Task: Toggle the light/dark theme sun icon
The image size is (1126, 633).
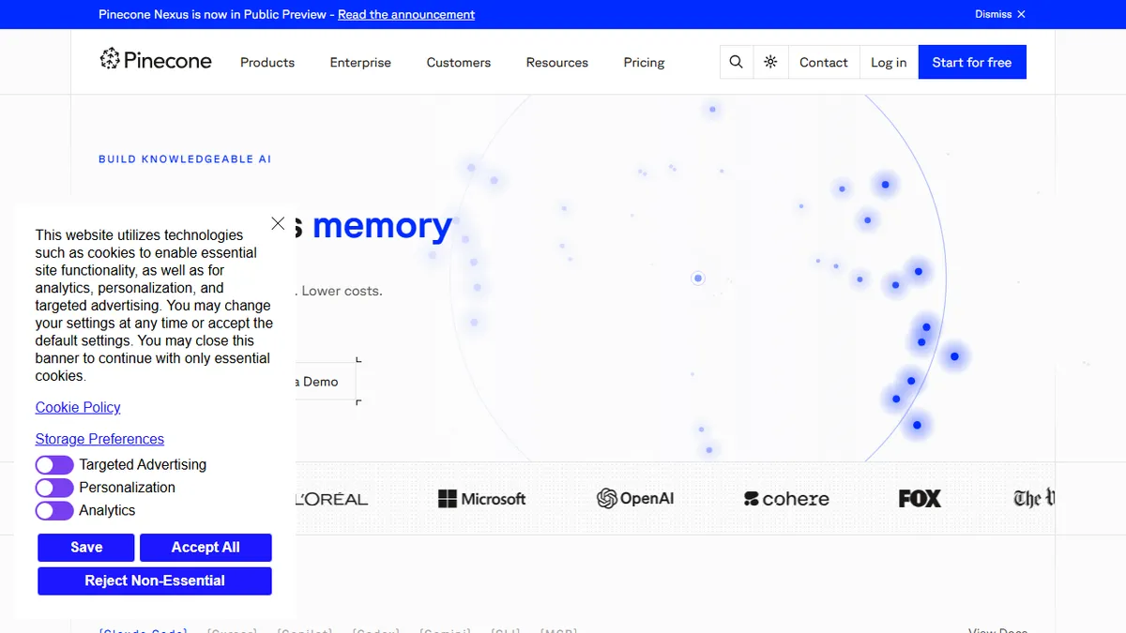Action: coord(770,62)
